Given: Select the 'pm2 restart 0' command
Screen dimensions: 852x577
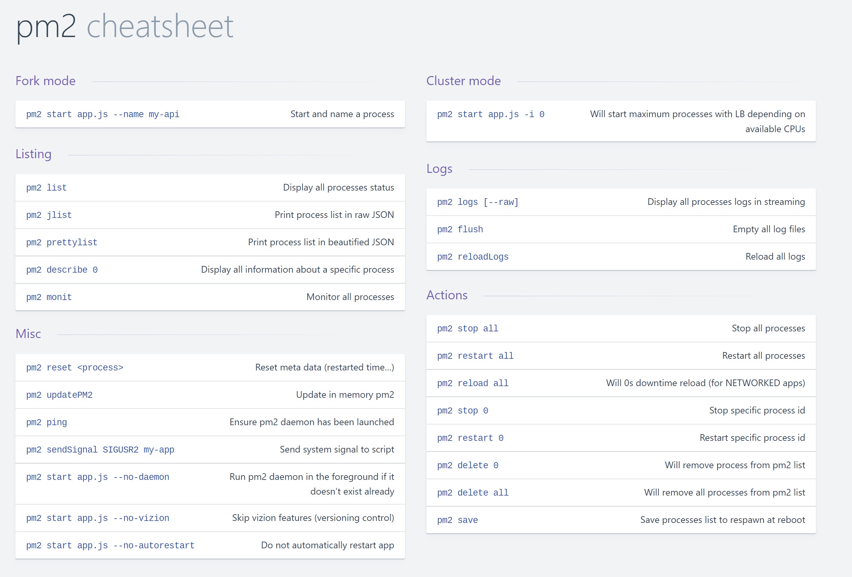Looking at the screenshot, I should tap(470, 438).
